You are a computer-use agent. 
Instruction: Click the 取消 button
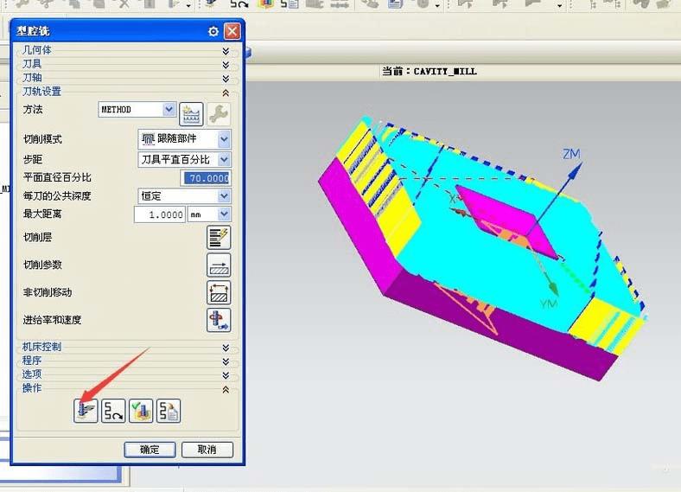(x=207, y=450)
